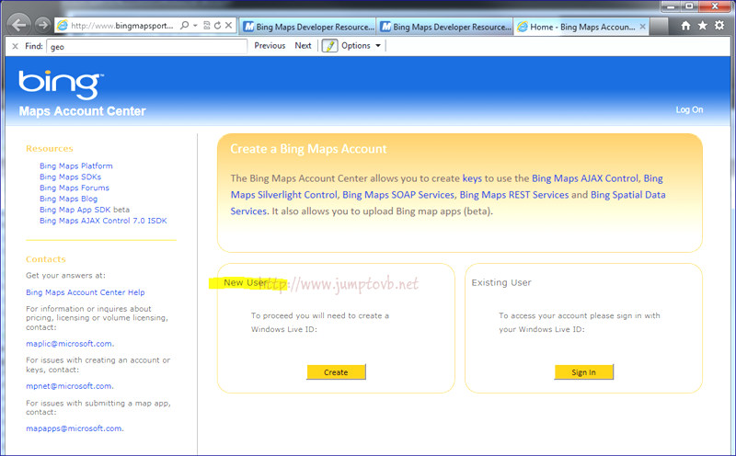Click the bing logo
Image resolution: width=736 pixels, height=456 pixels.
[x=61, y=85]
